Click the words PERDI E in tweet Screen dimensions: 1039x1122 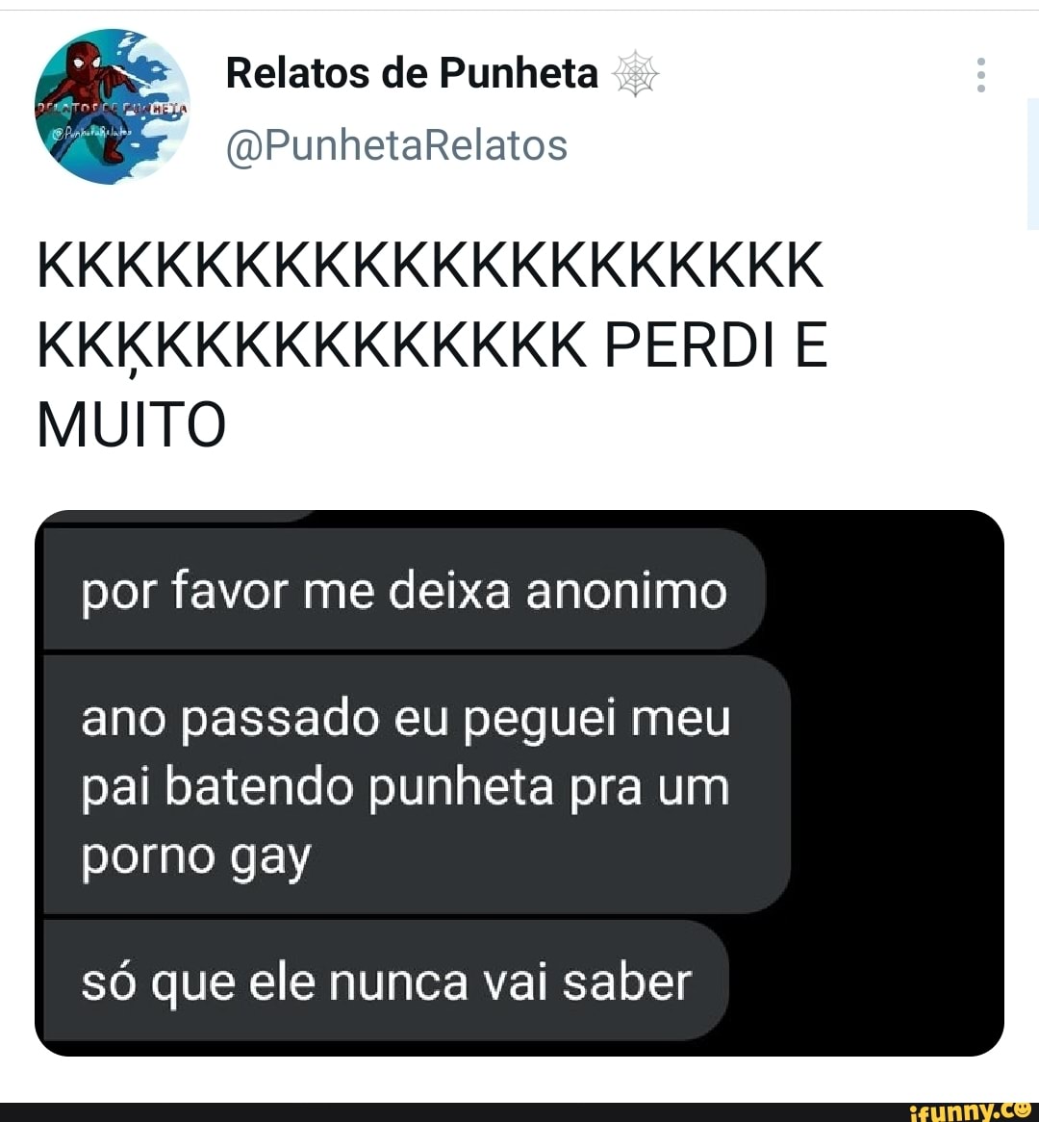click(717, 344)
